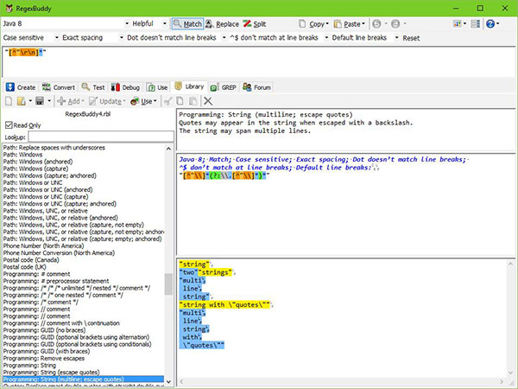Click the Update library entry button
The width and height of the screenshot is (518, 389).
click(x=107, y=101)
